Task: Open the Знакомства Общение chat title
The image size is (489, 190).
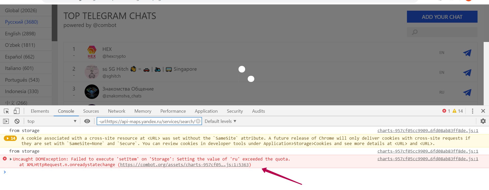Action: 128,89
